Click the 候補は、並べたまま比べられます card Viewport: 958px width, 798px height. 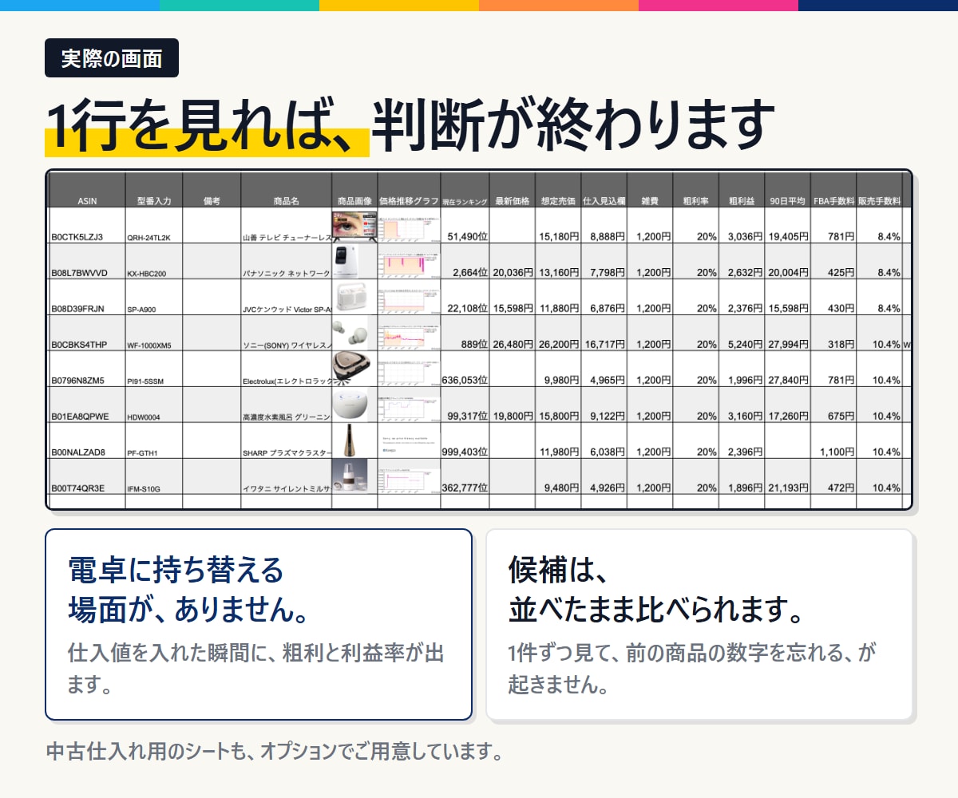point(699,624)
